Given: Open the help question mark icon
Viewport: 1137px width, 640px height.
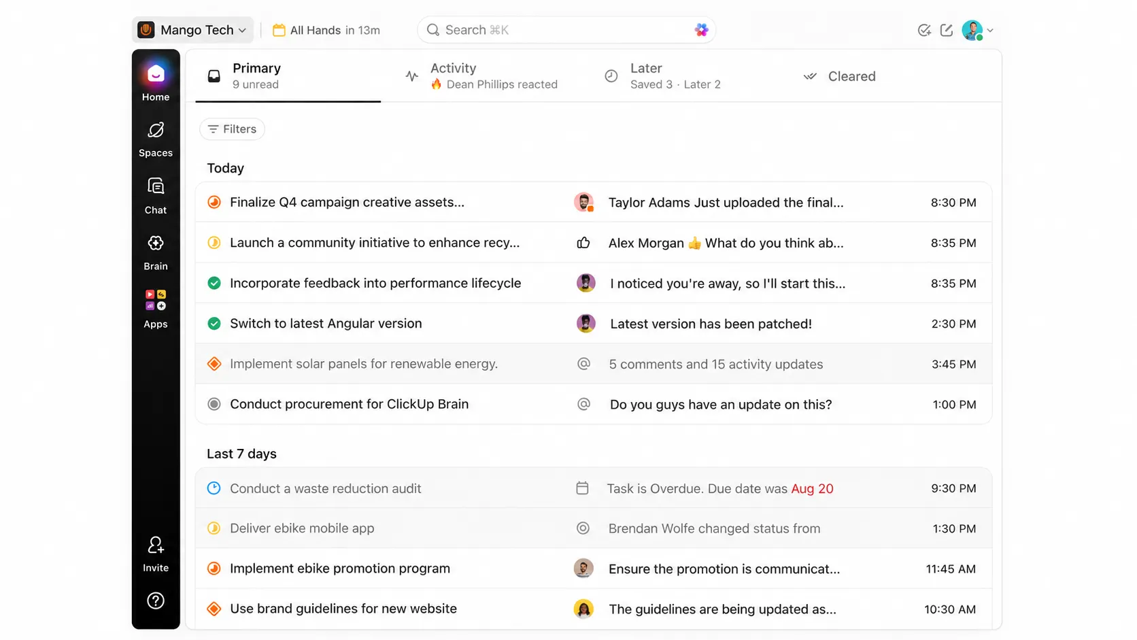Looking at the screenshot, I should coord(156,601).
